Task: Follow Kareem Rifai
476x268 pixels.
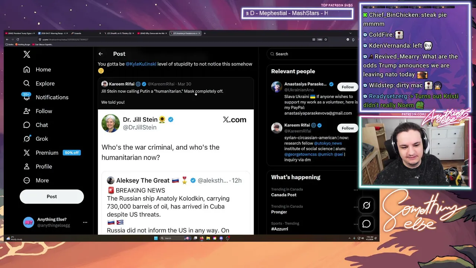Action: (x=348, y=128)
